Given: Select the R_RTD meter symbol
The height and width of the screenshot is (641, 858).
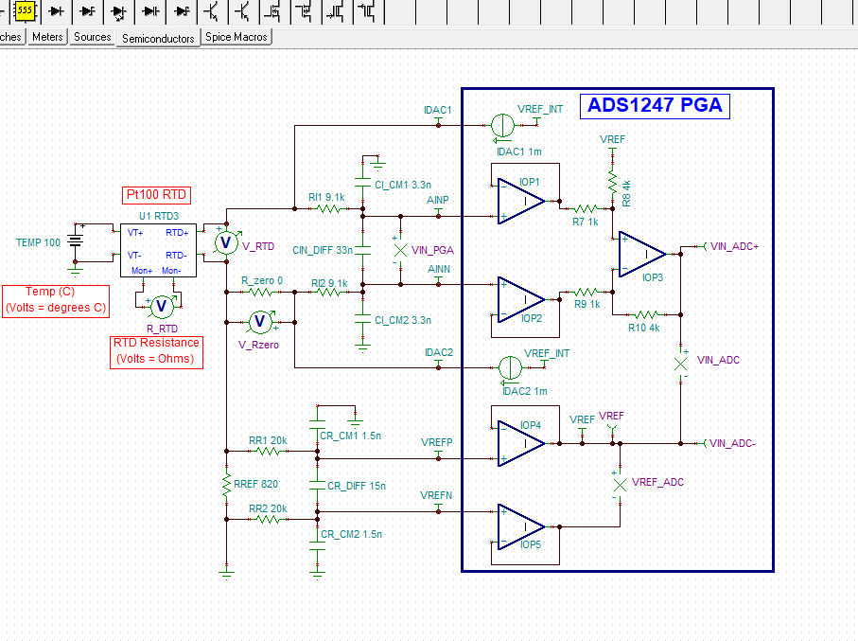Looking at the screenshot, I should [161, 305].
